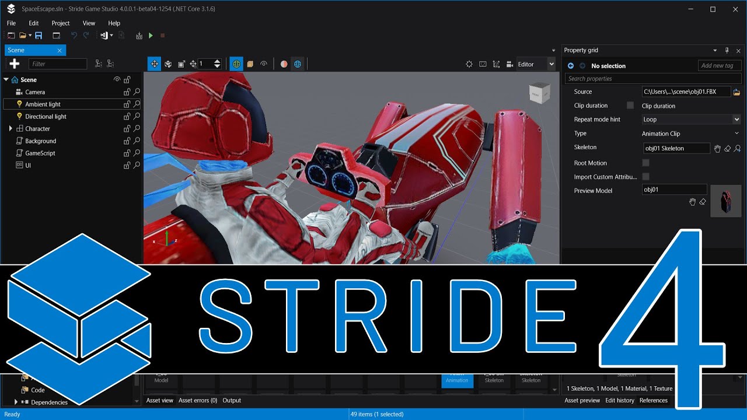The height and width of the screenshot is (420, 747).
Task: Open the File menu
Action: tap(11, 23)
